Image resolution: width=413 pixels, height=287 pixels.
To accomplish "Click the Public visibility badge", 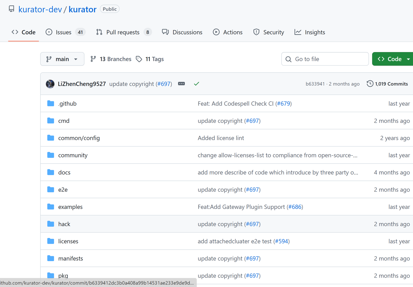I will [110, 9].
